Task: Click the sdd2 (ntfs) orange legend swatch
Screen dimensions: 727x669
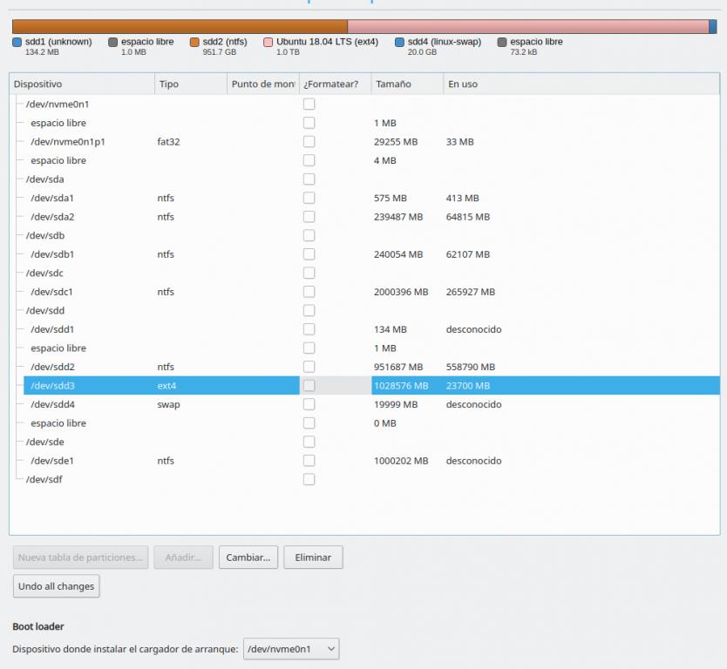Action: (x=194, y=42)
